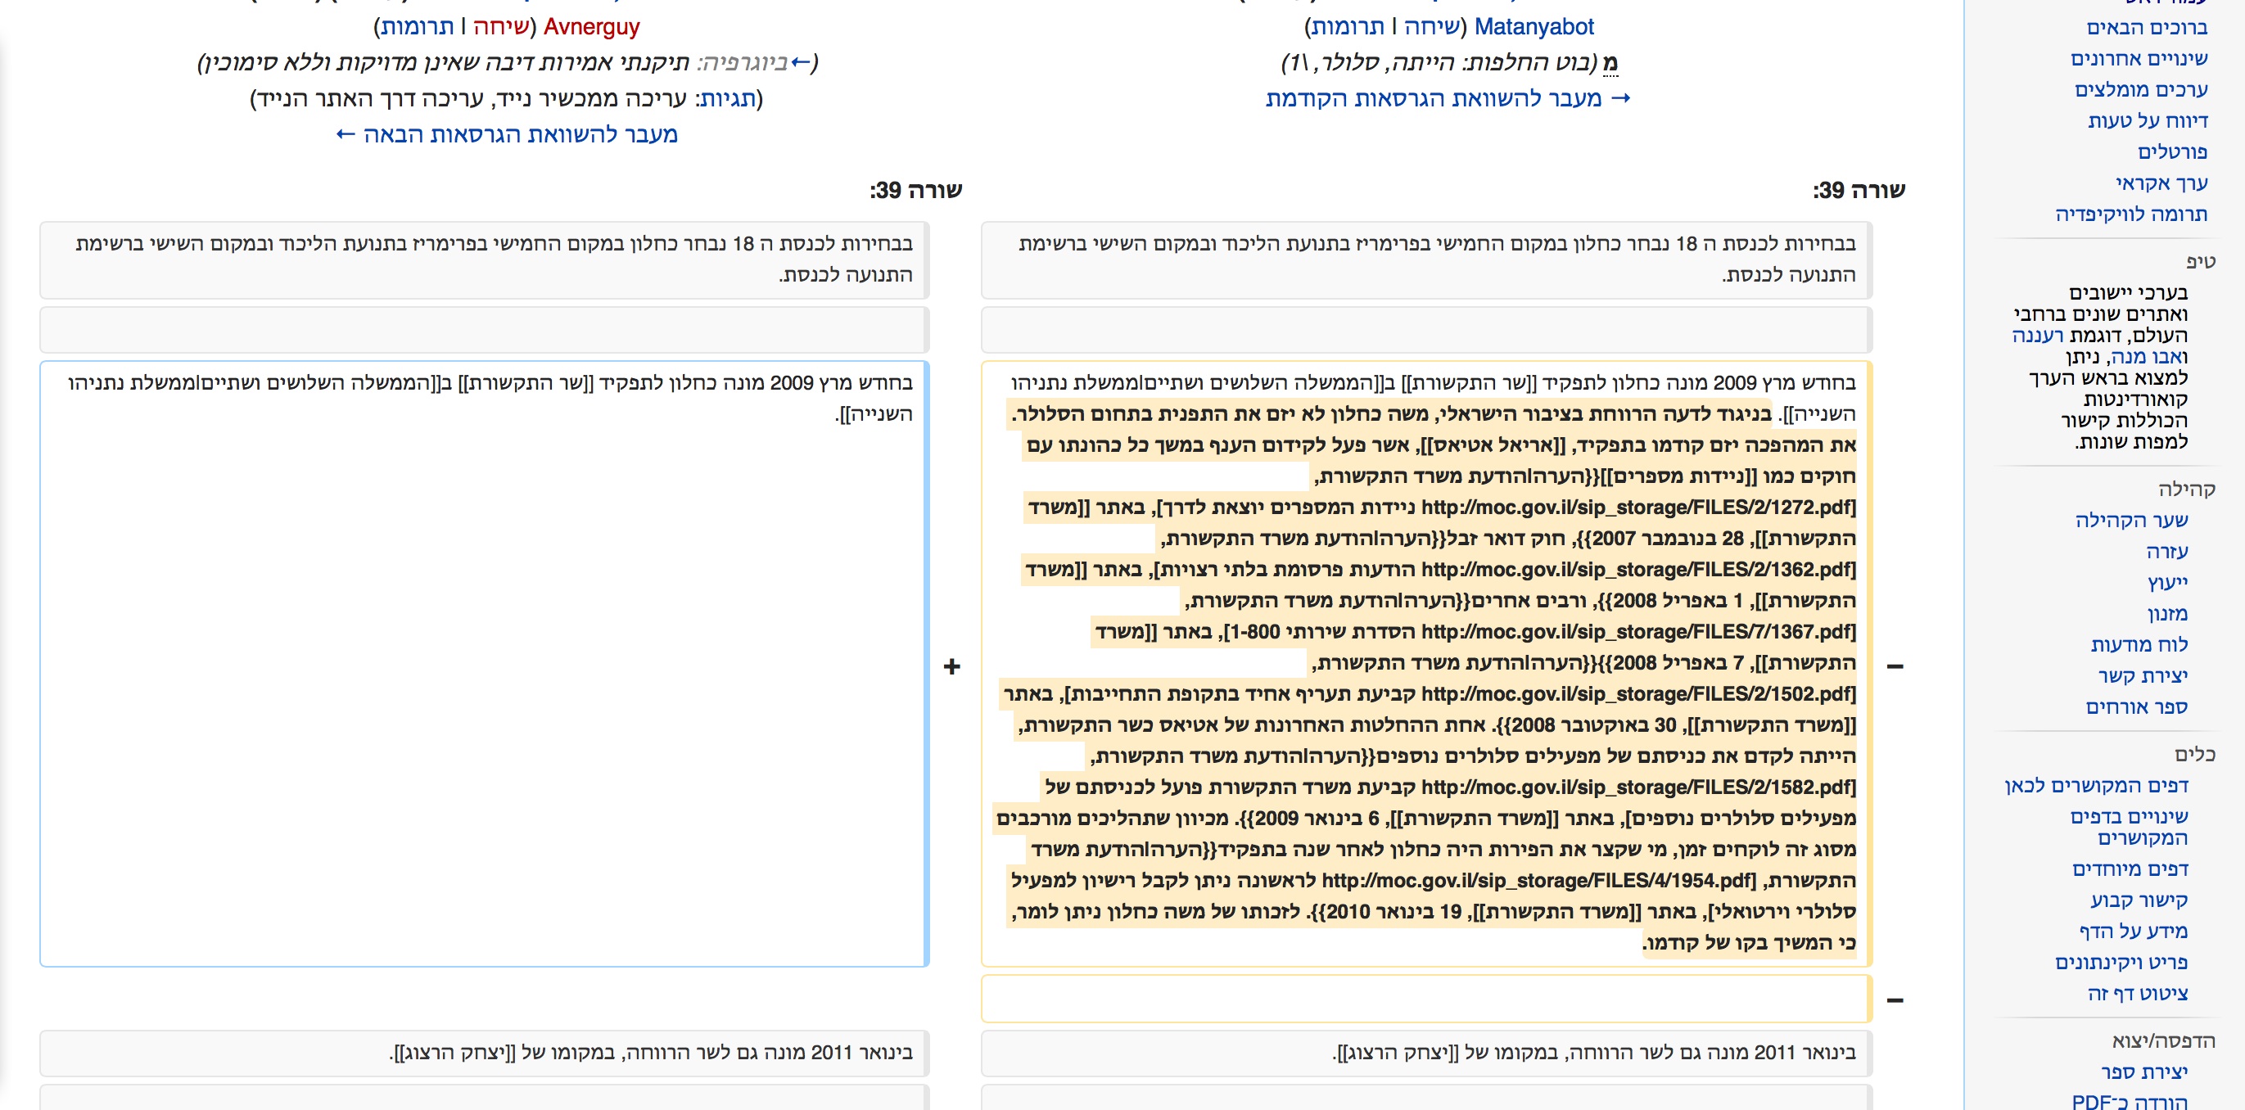Open community portal (שער הקהילה)
Viewport: 2245px width, 1110px height.
[x=2131, y=520]
